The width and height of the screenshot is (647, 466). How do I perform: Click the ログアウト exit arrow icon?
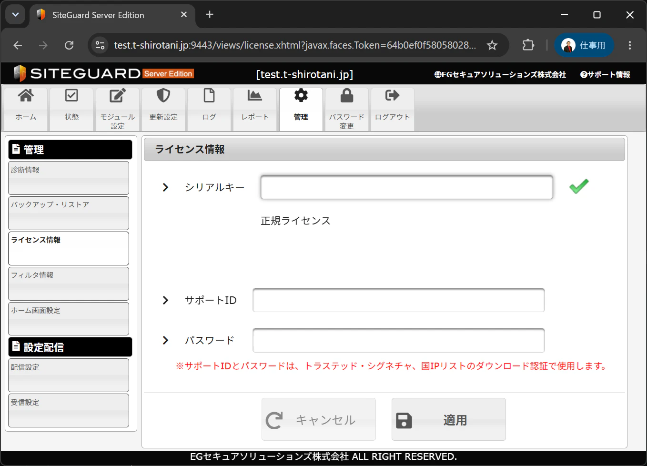click(x=393, y=96)
